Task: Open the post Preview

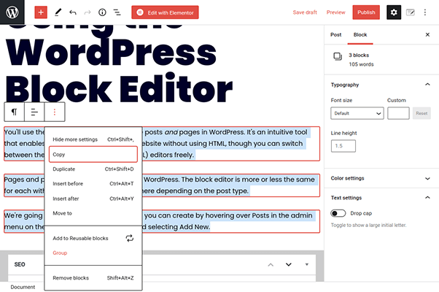Action: click(335, 12)
